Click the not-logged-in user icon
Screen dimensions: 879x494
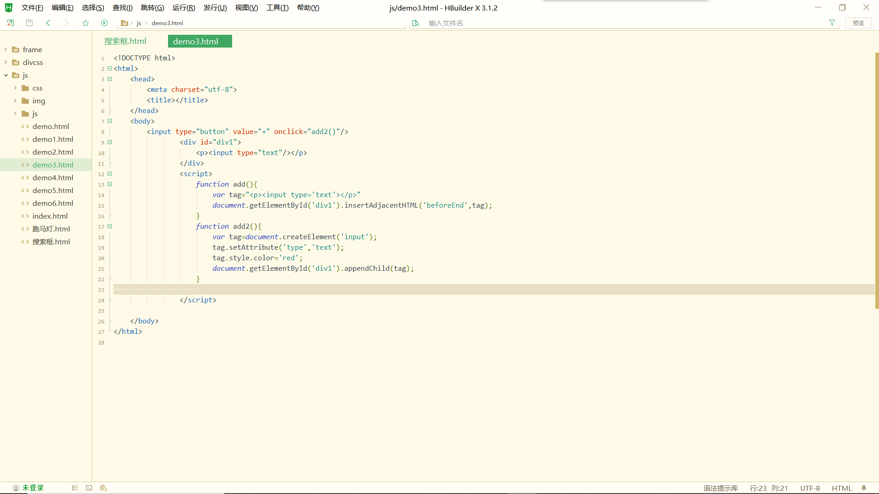coord(16,488)
